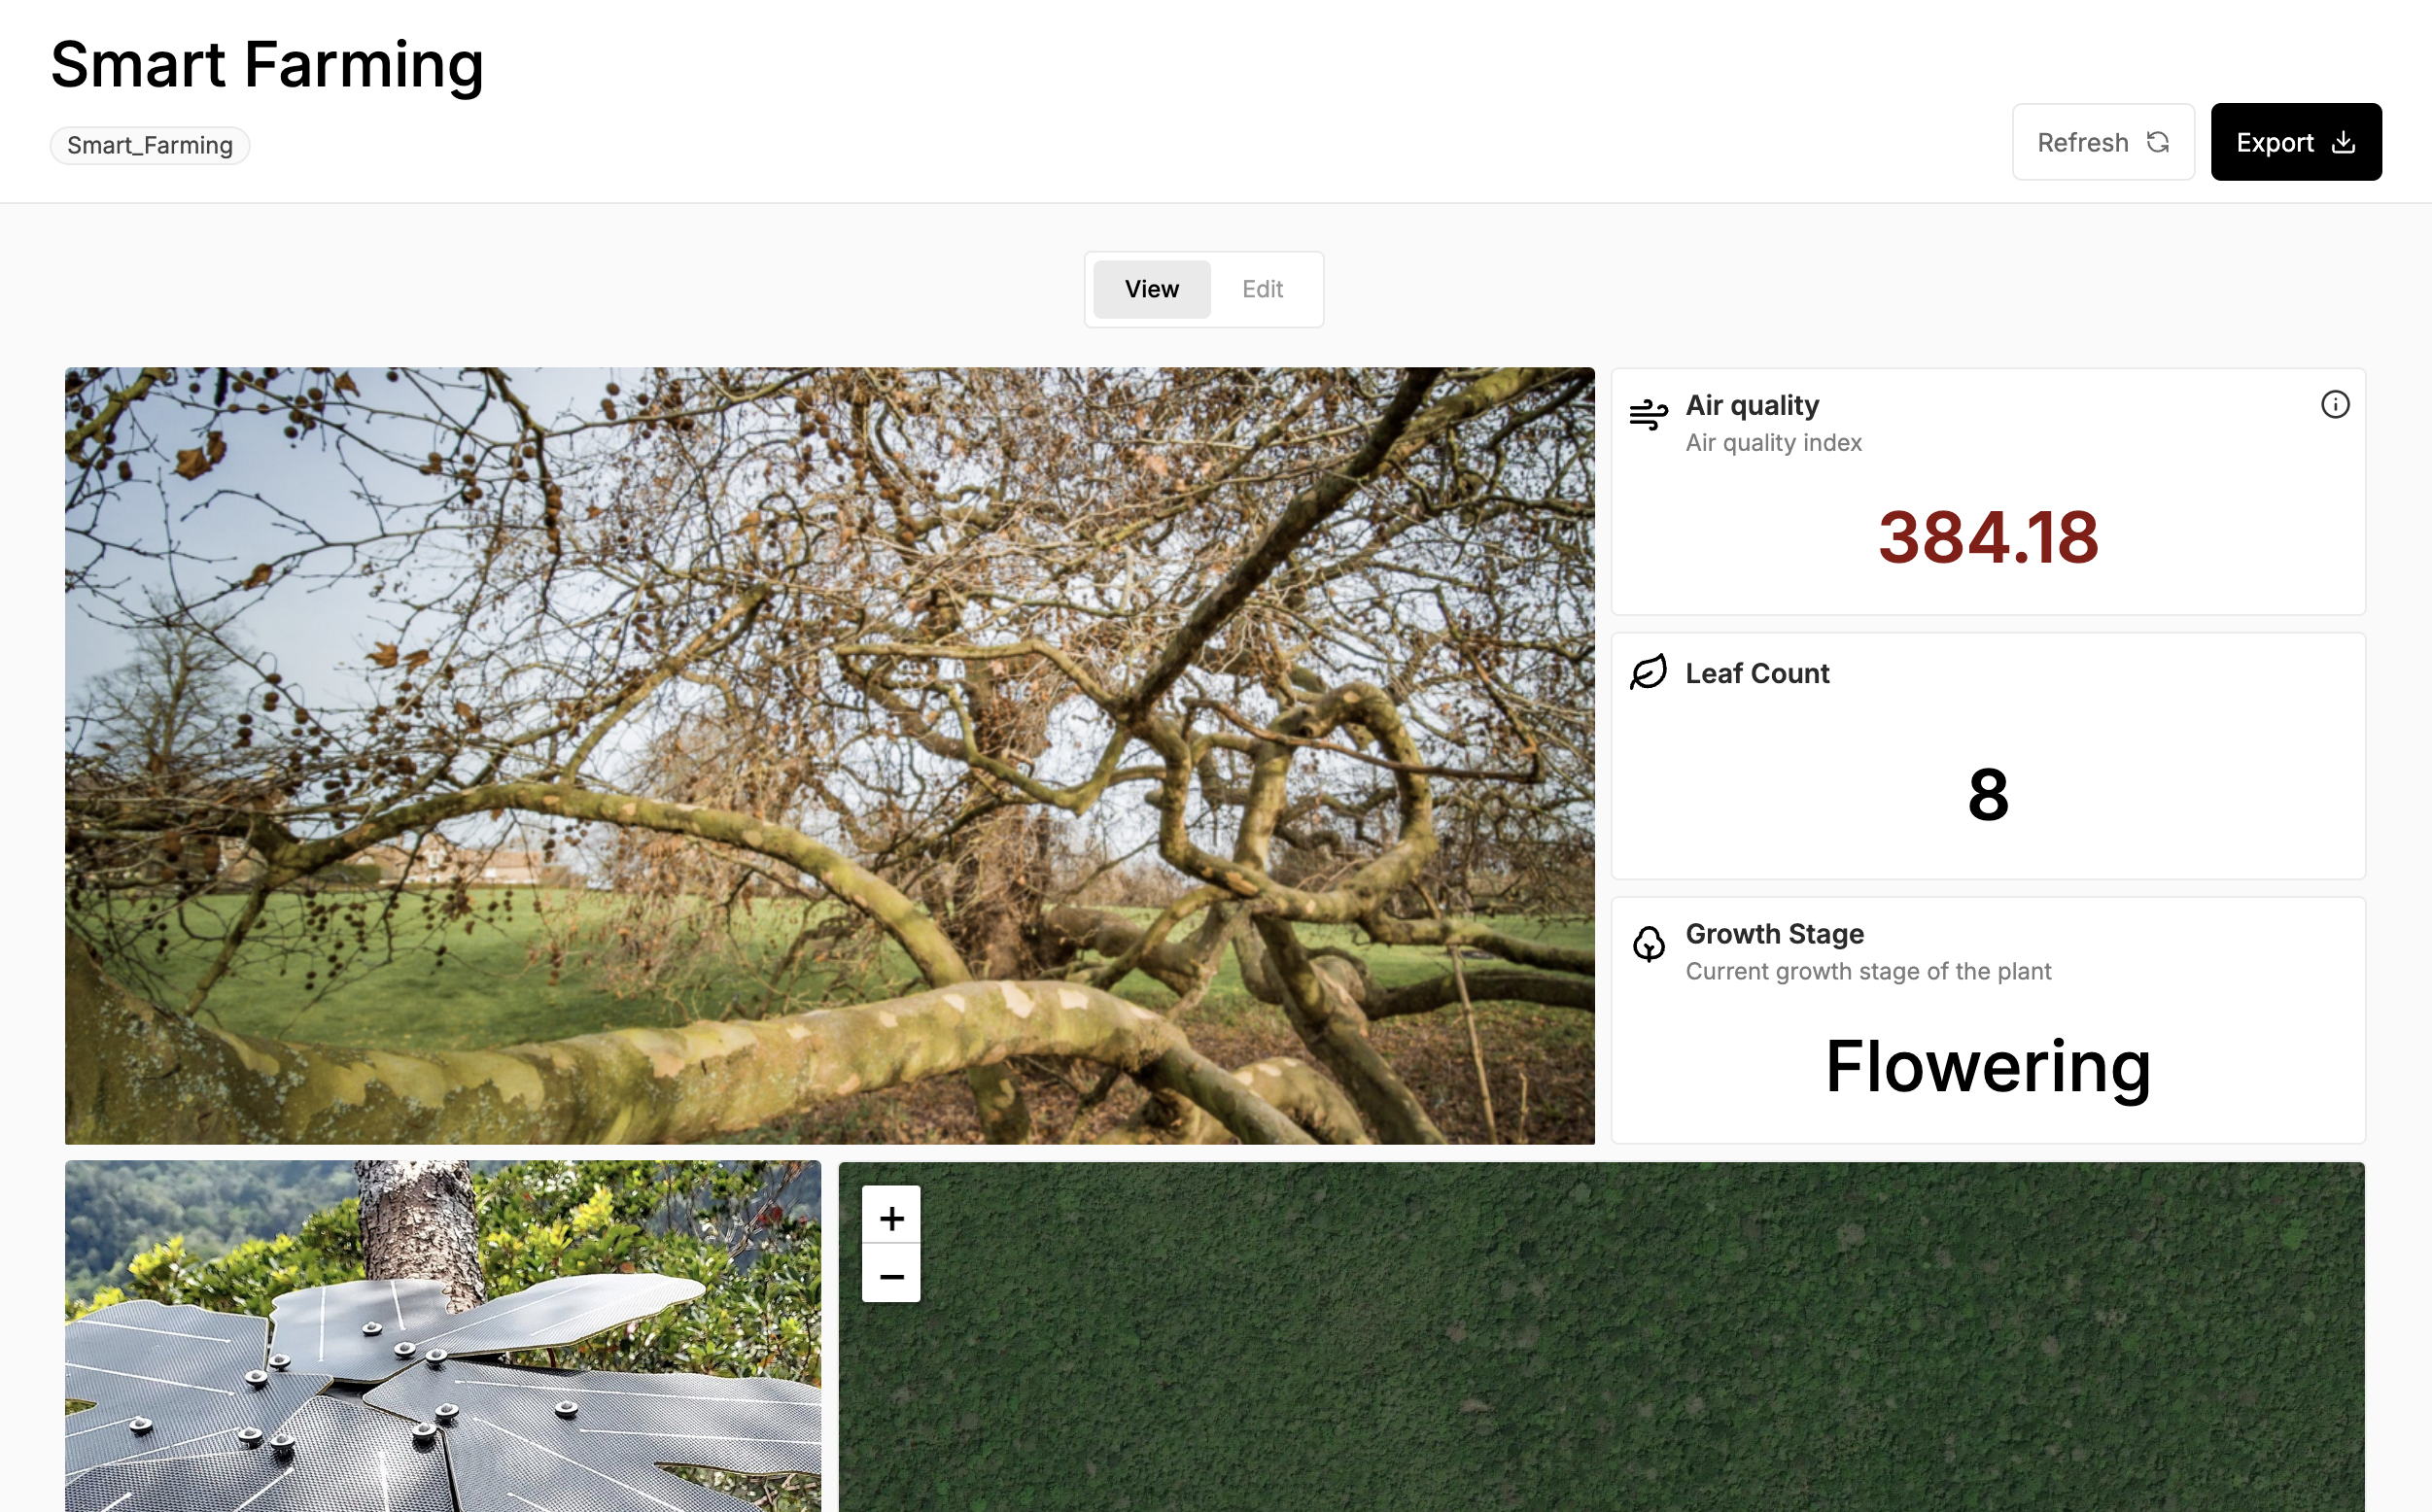Viewport: 2432px width, 1512px height.
Task: Click the Air quality info icon
Action: [2335, 405]
